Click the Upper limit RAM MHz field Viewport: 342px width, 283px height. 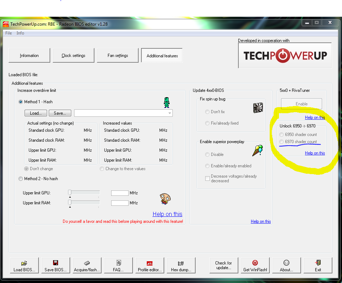120,203
